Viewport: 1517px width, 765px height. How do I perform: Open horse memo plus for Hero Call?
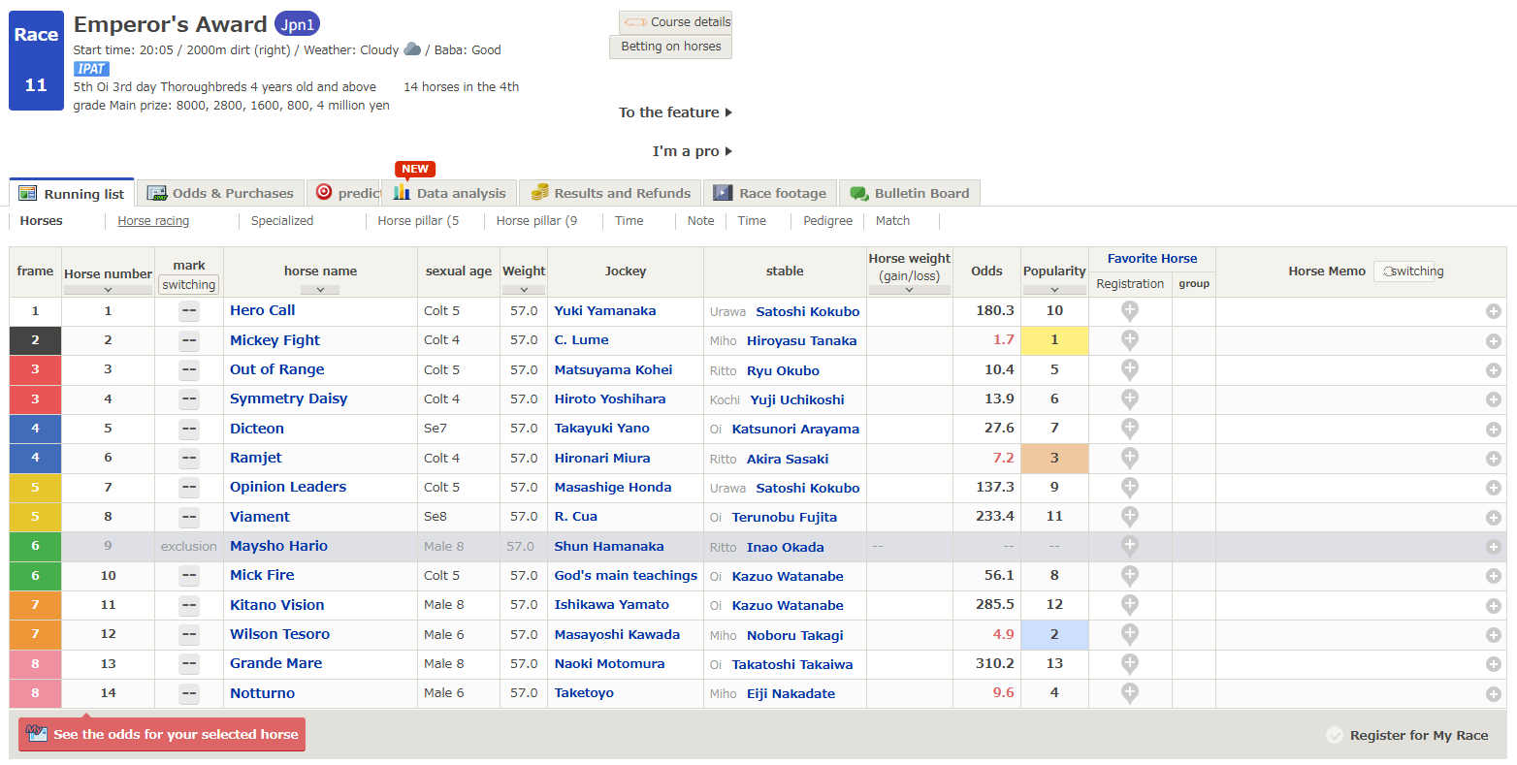(x=1494, y=311)
